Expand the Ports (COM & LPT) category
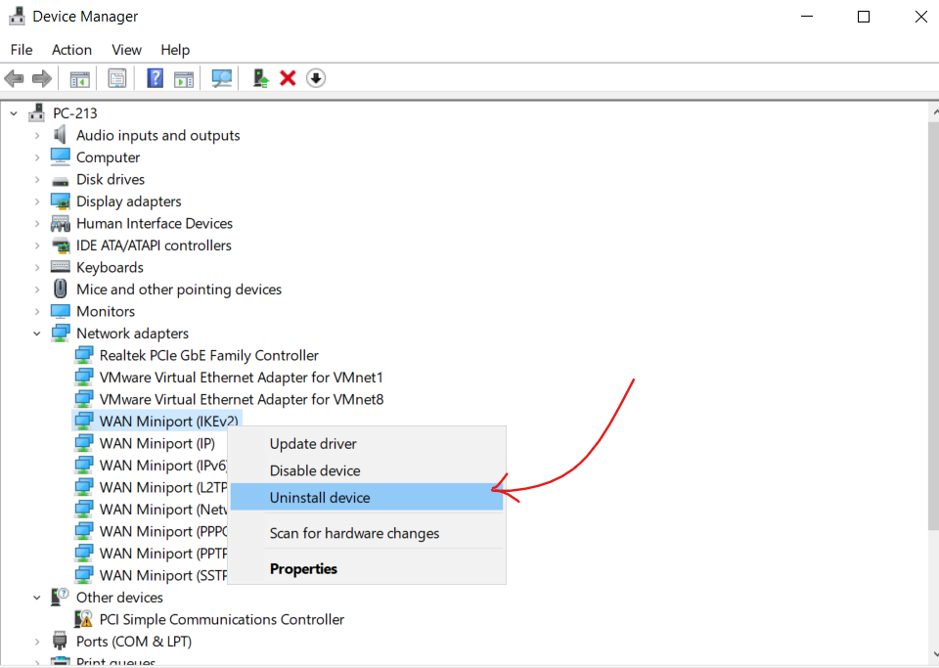Screen dimensions: 939x668 pos(37,642)
